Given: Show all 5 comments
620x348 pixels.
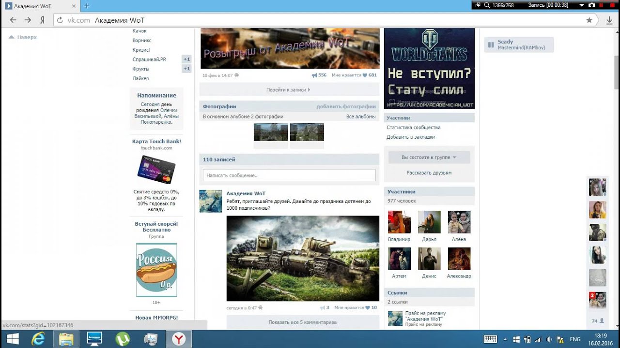Looking at the screenshot, I should coord(303,322).
